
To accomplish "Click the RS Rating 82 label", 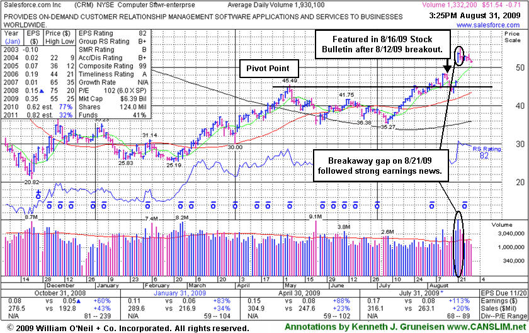I will coord(486,152).
